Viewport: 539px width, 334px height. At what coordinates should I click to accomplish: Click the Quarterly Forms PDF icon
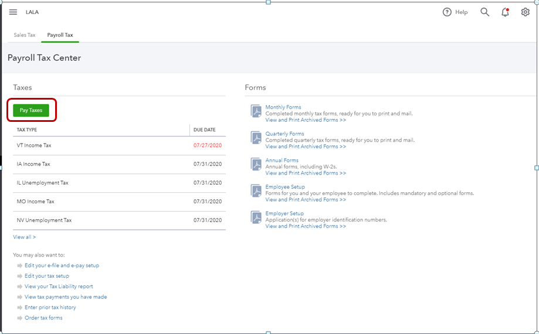point(256,138)
